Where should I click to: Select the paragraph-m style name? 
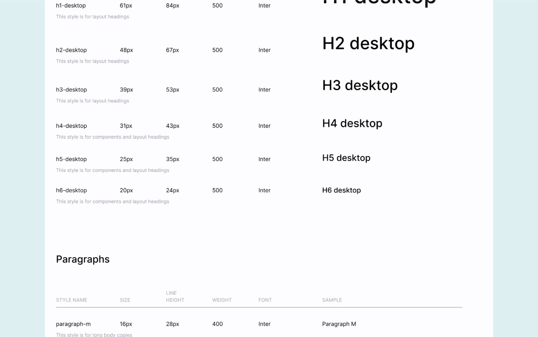pos(73,324)
